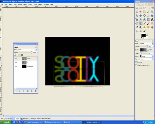The image size is (155, 124).
Task: Select the Bucket Fill tool
Action: point(137,23)
